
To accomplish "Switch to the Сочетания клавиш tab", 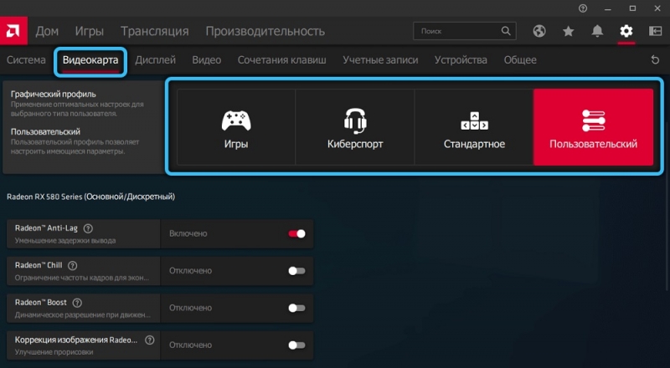I will pos(281,59).
